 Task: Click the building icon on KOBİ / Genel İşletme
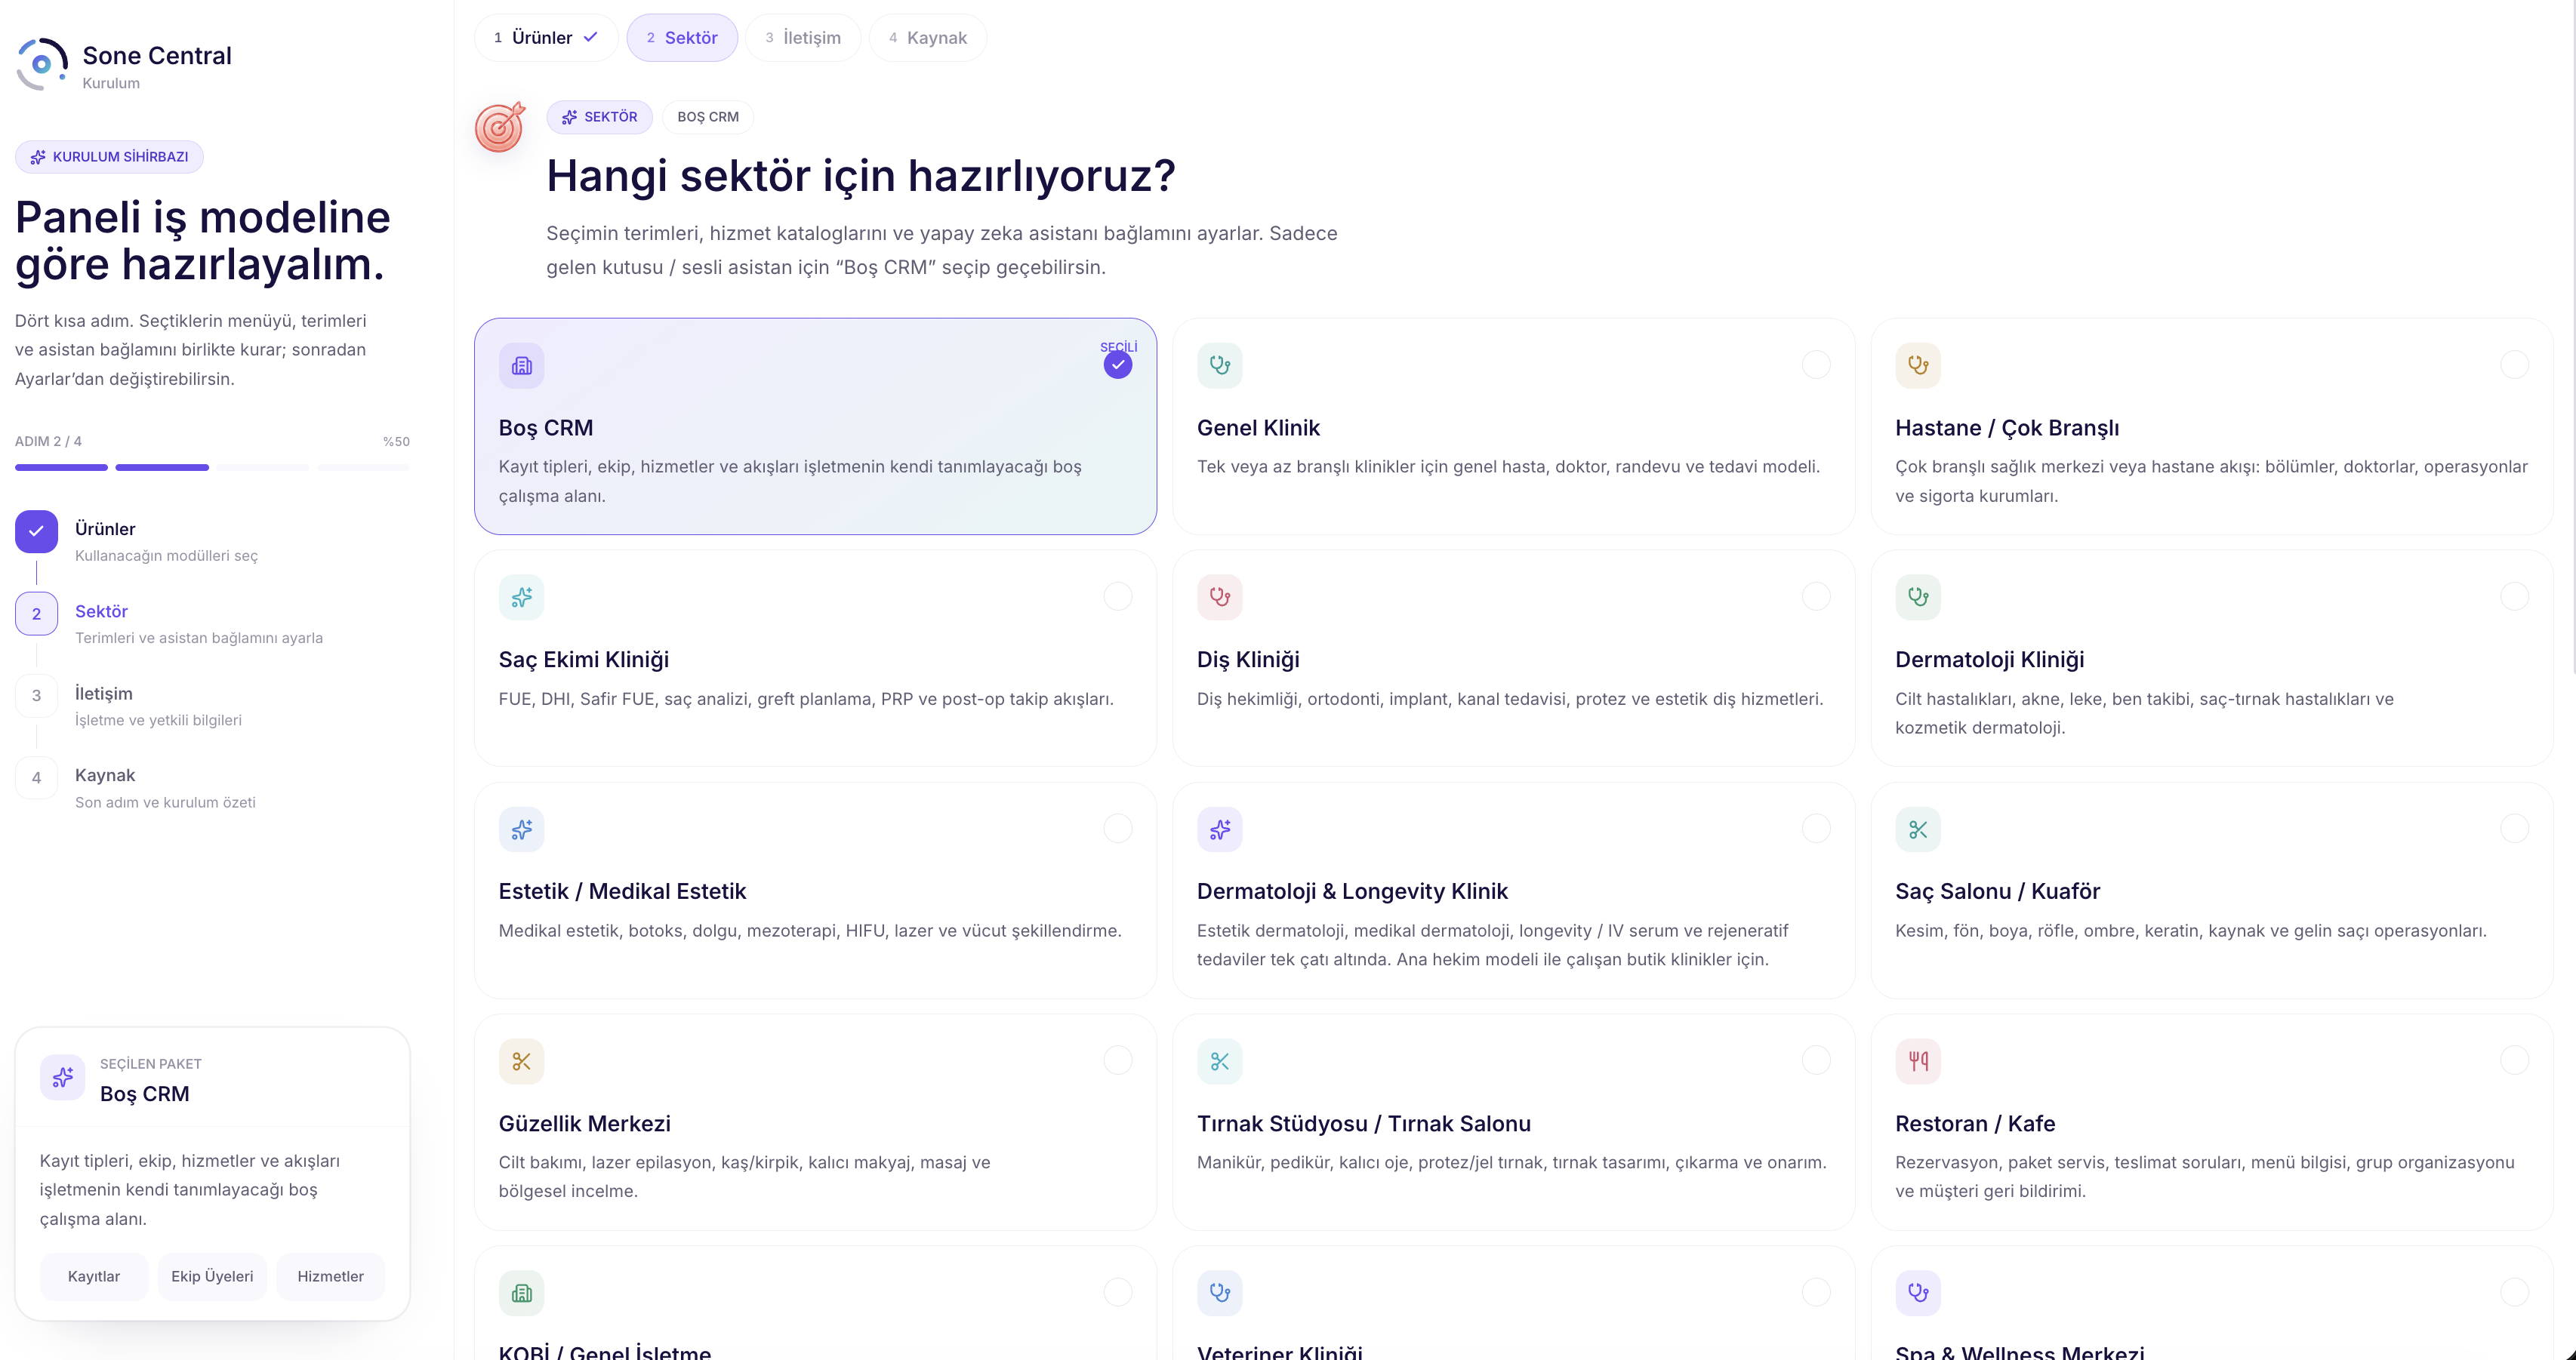[x=522, y=1294]
